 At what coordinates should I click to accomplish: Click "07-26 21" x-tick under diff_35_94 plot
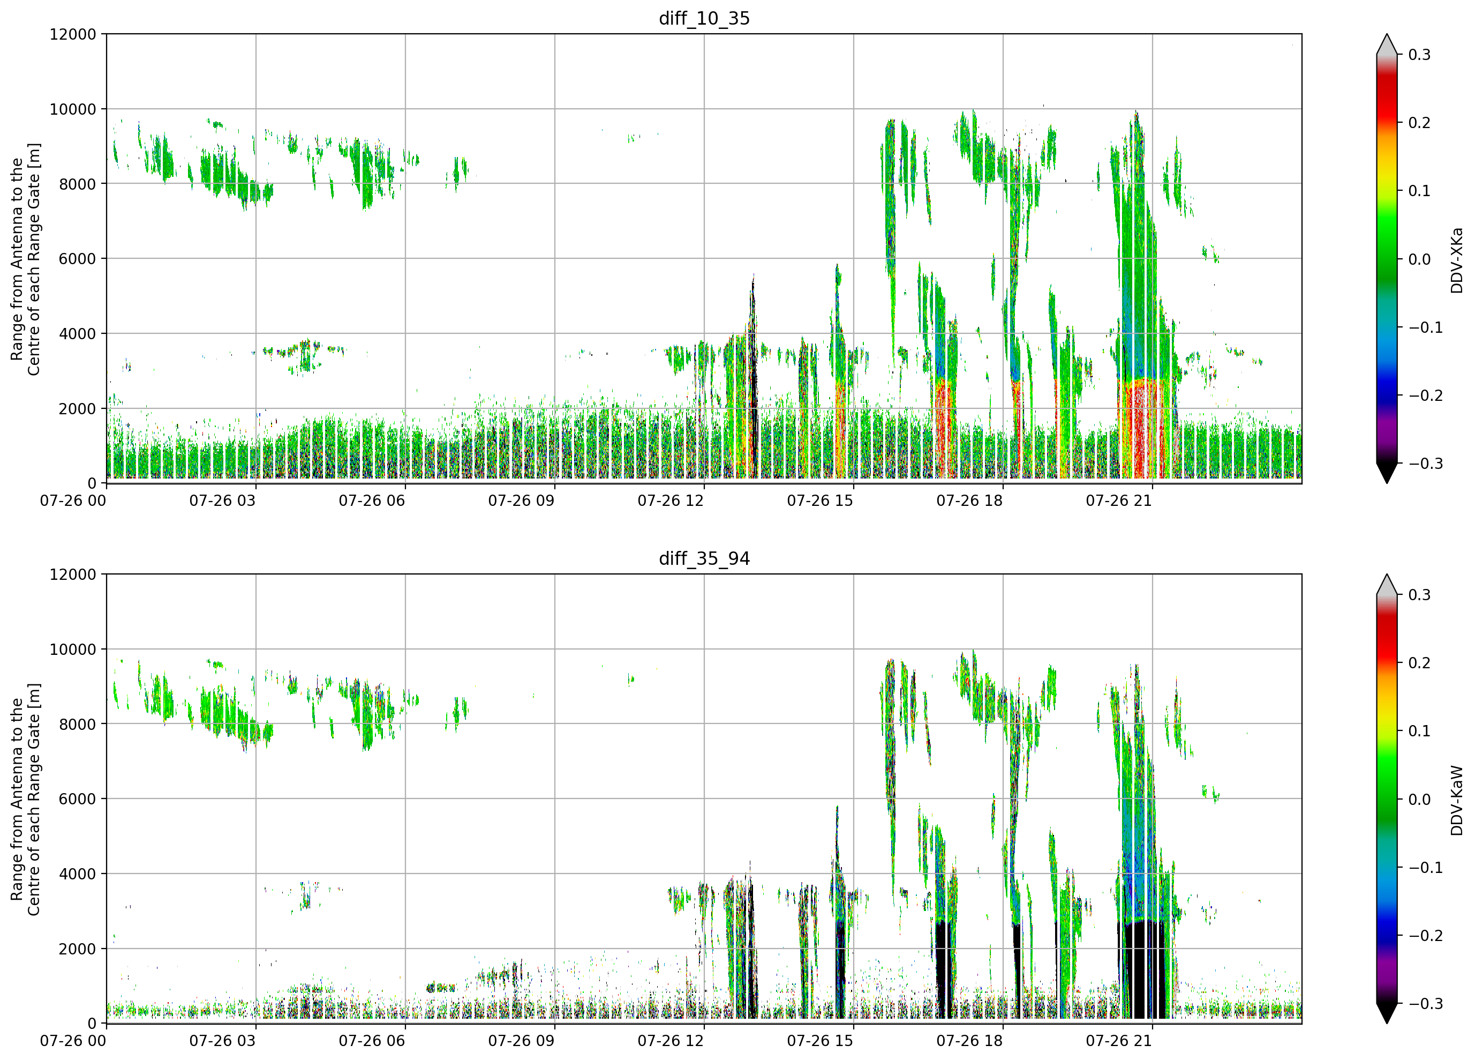(x=1119, y=1041)
